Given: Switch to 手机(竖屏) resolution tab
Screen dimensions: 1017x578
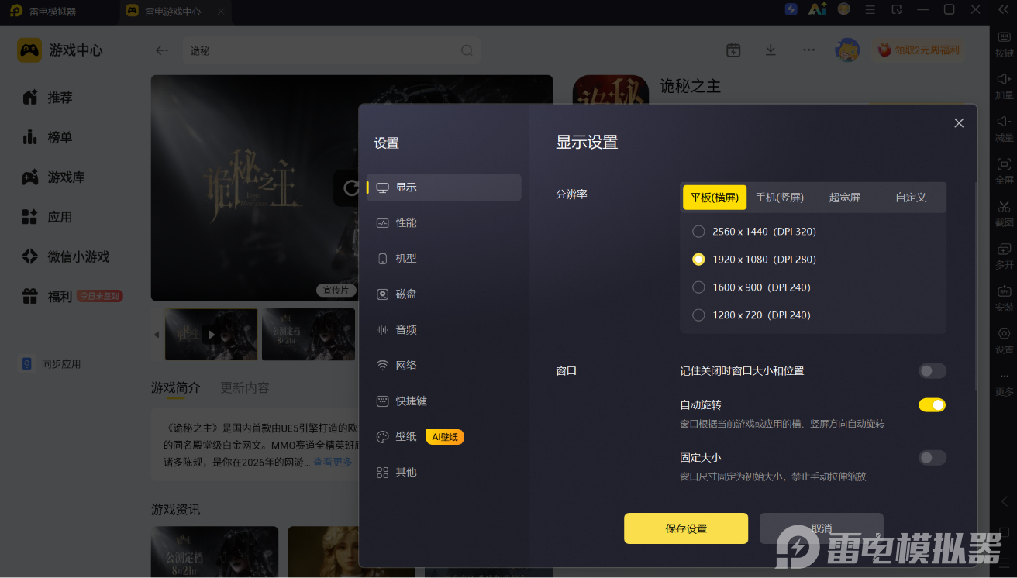Looking at the screenshot, I should (x=780, y=198).
